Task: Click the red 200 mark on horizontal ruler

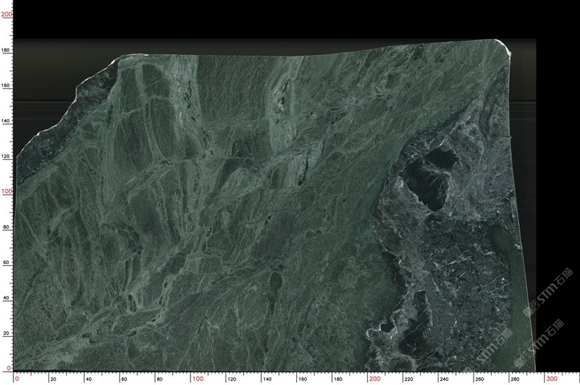Action: (373, 379)
